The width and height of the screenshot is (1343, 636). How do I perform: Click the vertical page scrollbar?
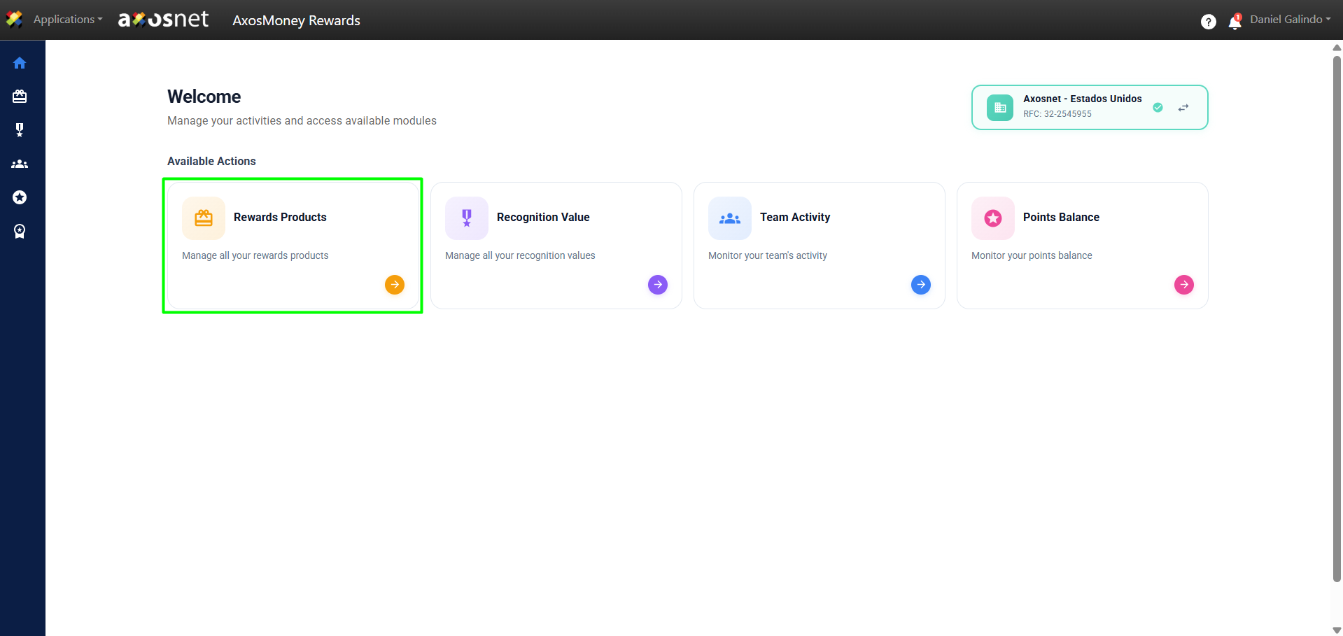pos(1337,315)
